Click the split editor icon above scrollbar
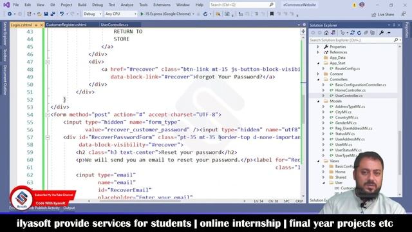Image resolution: width=412 pixels, height=232 pixels. click(303, 32)
